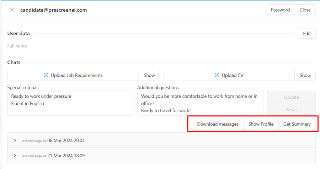Focus the Special criterias text box
Viewport: 320px width, 169px height.
click(71, 103)
